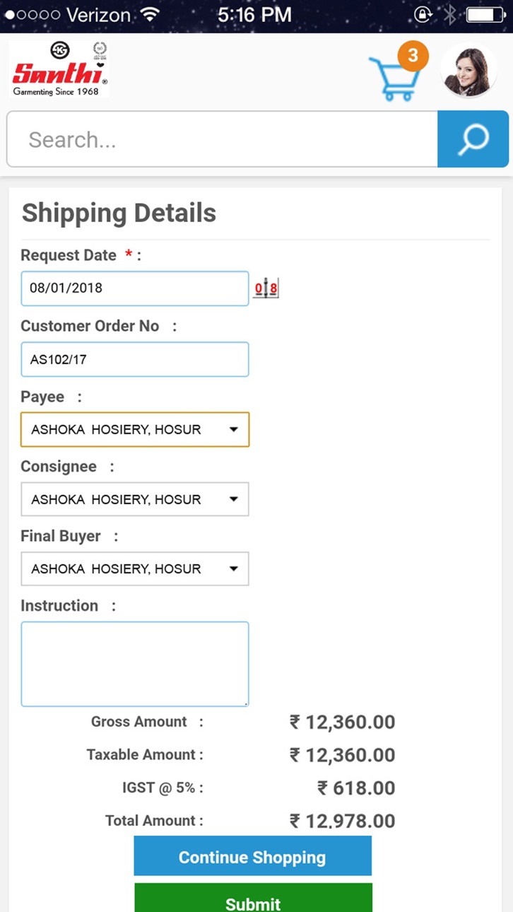Screen dimensions: 513x912
Task: Open the Request Date calendar picker icon
Action: tap(266, 288)
